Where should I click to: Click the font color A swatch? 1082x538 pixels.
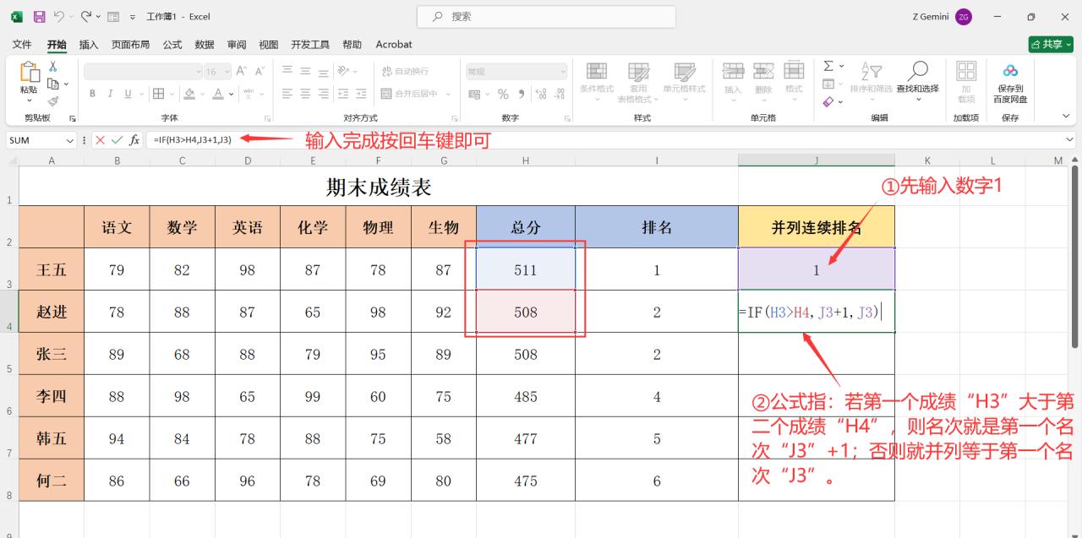pyautogui.click(x=218, y=94)
